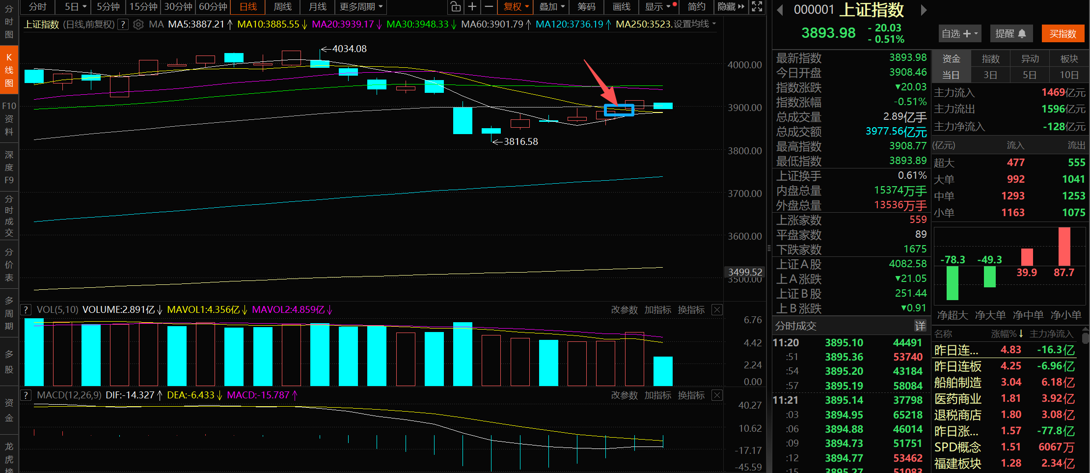Click the orange 买指数 button

(x=1063, y=34)
